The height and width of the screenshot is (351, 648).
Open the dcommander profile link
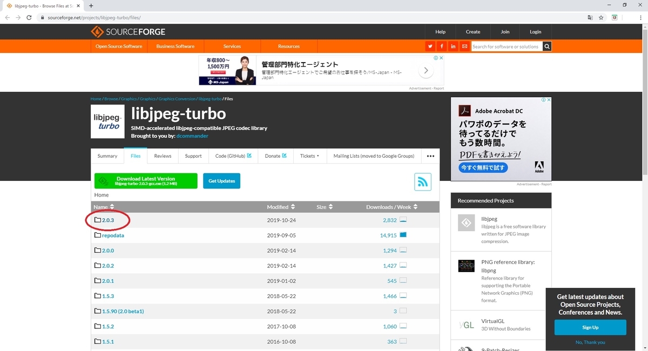click(192, 136)
